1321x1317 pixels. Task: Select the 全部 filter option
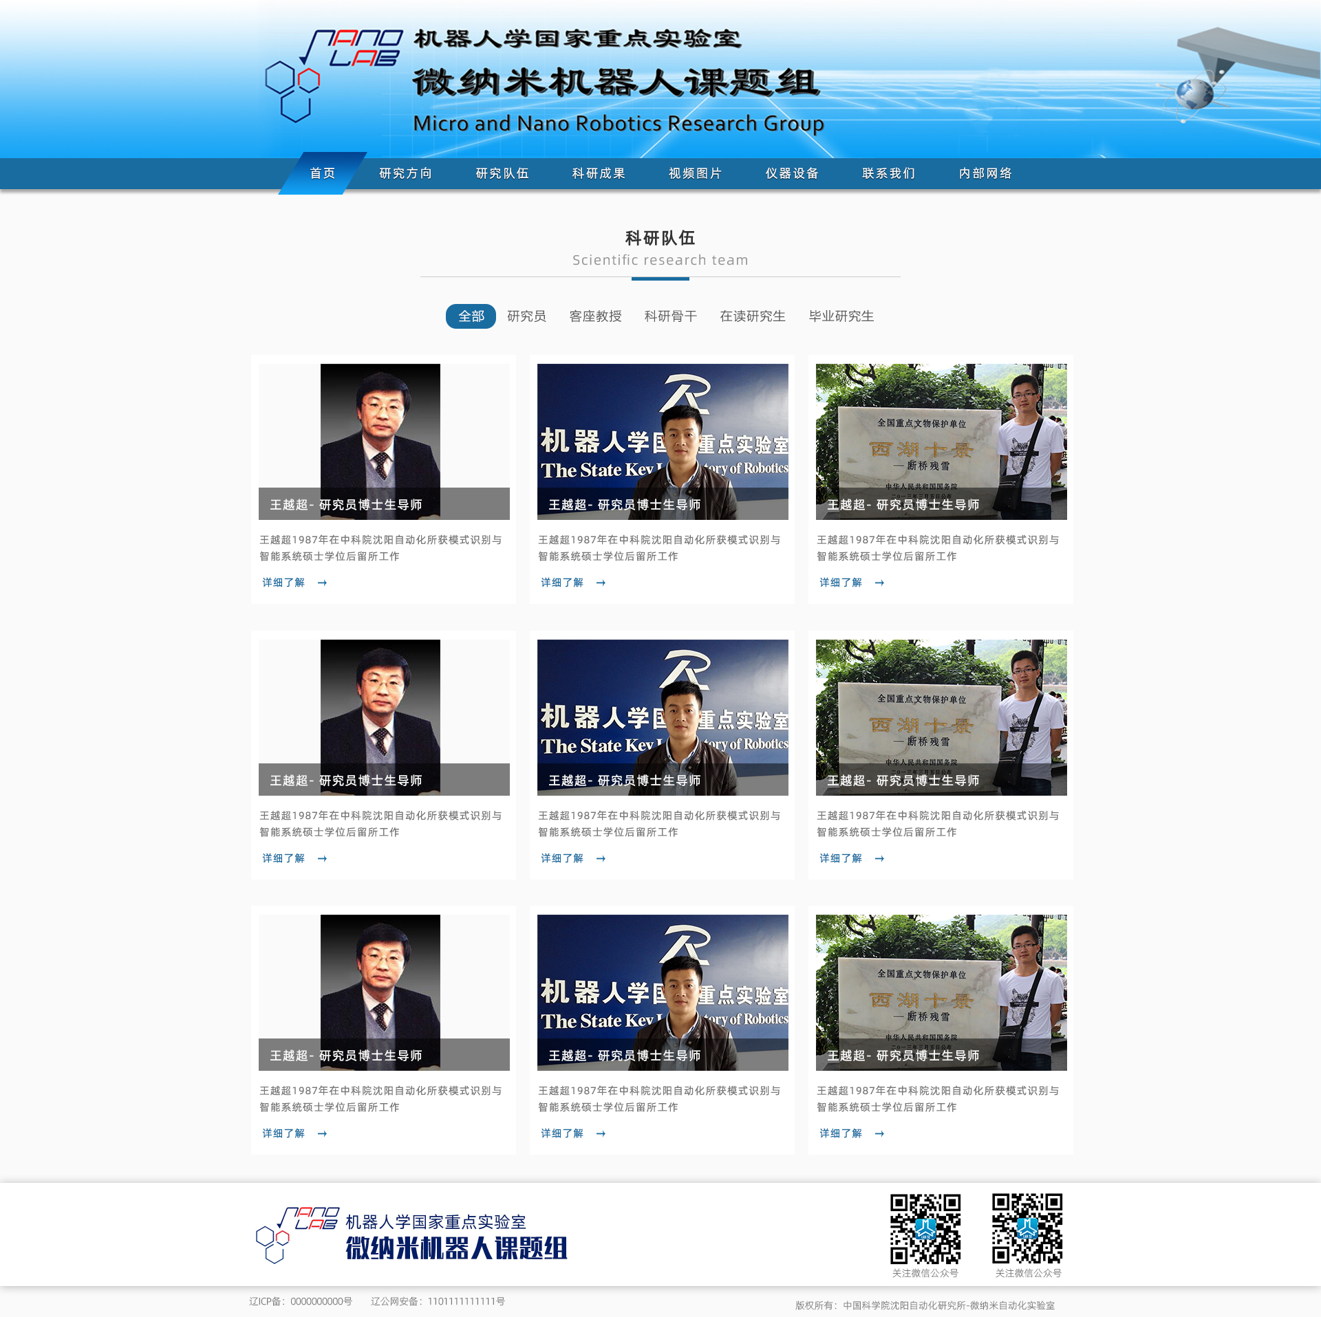[x=471, y=316]
